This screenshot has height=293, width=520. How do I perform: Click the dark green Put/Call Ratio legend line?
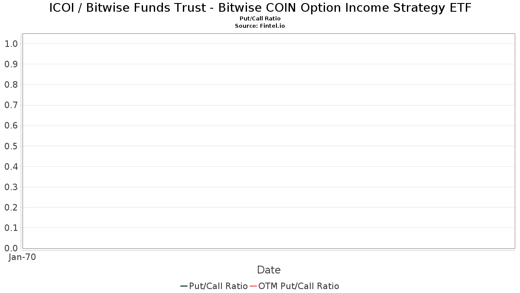pyautogui.click(x=184, y=286)
